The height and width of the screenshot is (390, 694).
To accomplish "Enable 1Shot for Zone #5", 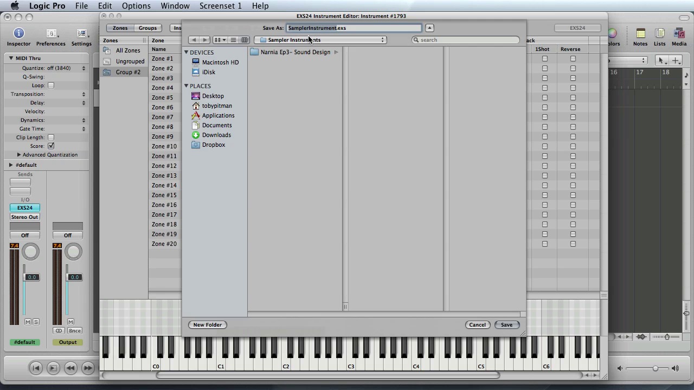I will pyautogui.click(x=545, y=97).
